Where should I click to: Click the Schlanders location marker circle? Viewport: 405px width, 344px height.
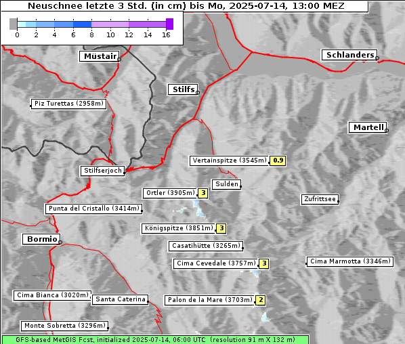tap(377, 58)
